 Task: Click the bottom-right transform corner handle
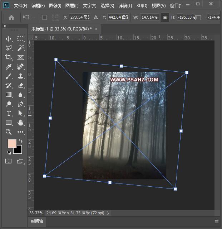tap(176, 189)
